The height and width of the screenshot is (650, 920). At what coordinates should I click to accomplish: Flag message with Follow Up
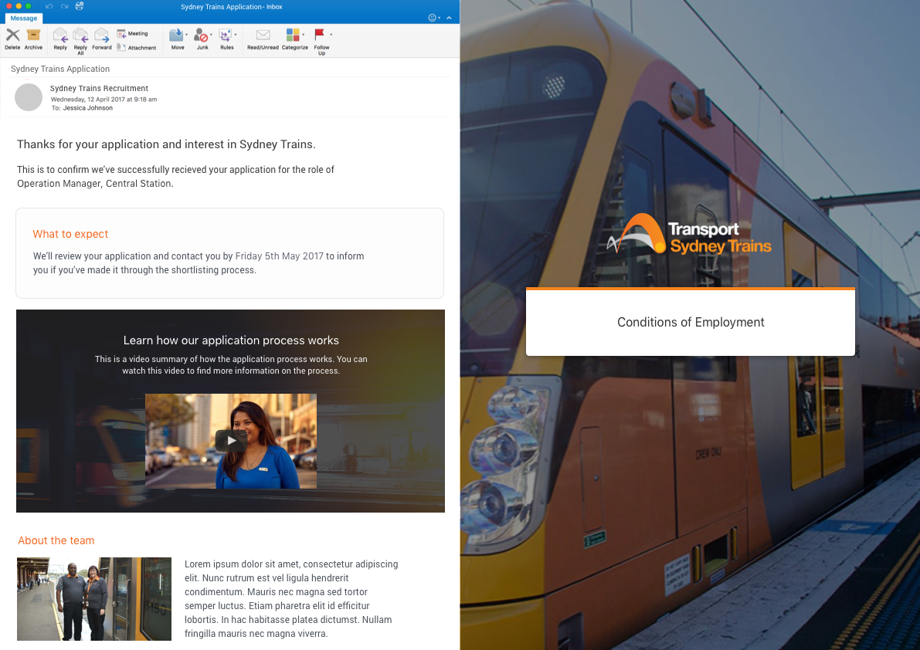pyautogui.click(x=320, y=41)
